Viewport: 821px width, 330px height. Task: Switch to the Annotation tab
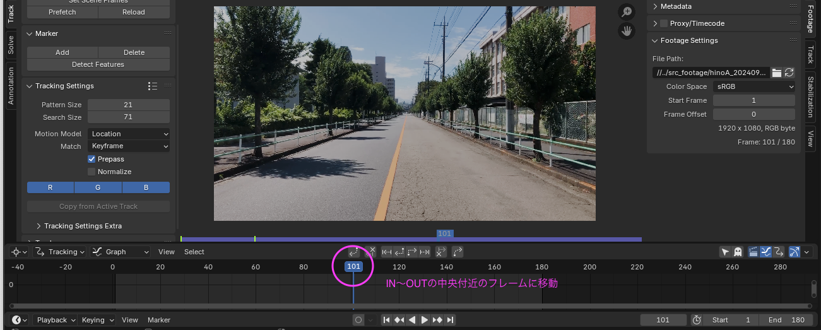click(x=11, y=86)
